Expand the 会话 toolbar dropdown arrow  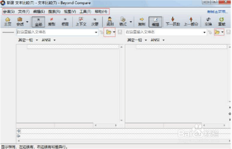point(27,22)
